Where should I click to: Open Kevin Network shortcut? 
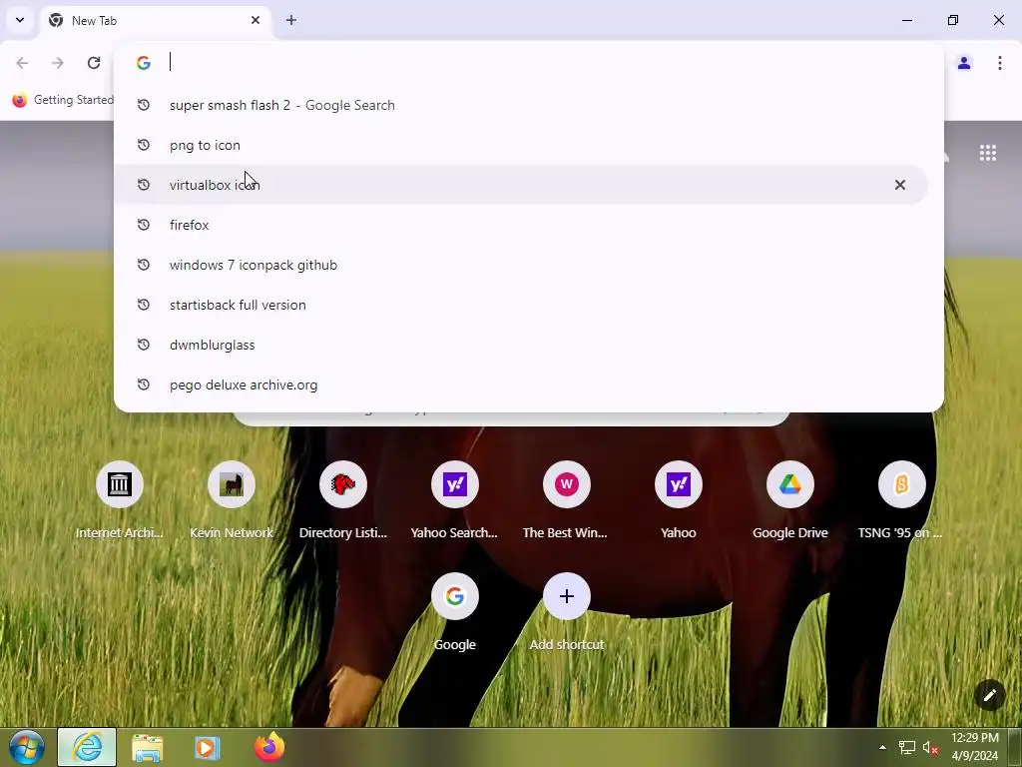coord(232,501)
